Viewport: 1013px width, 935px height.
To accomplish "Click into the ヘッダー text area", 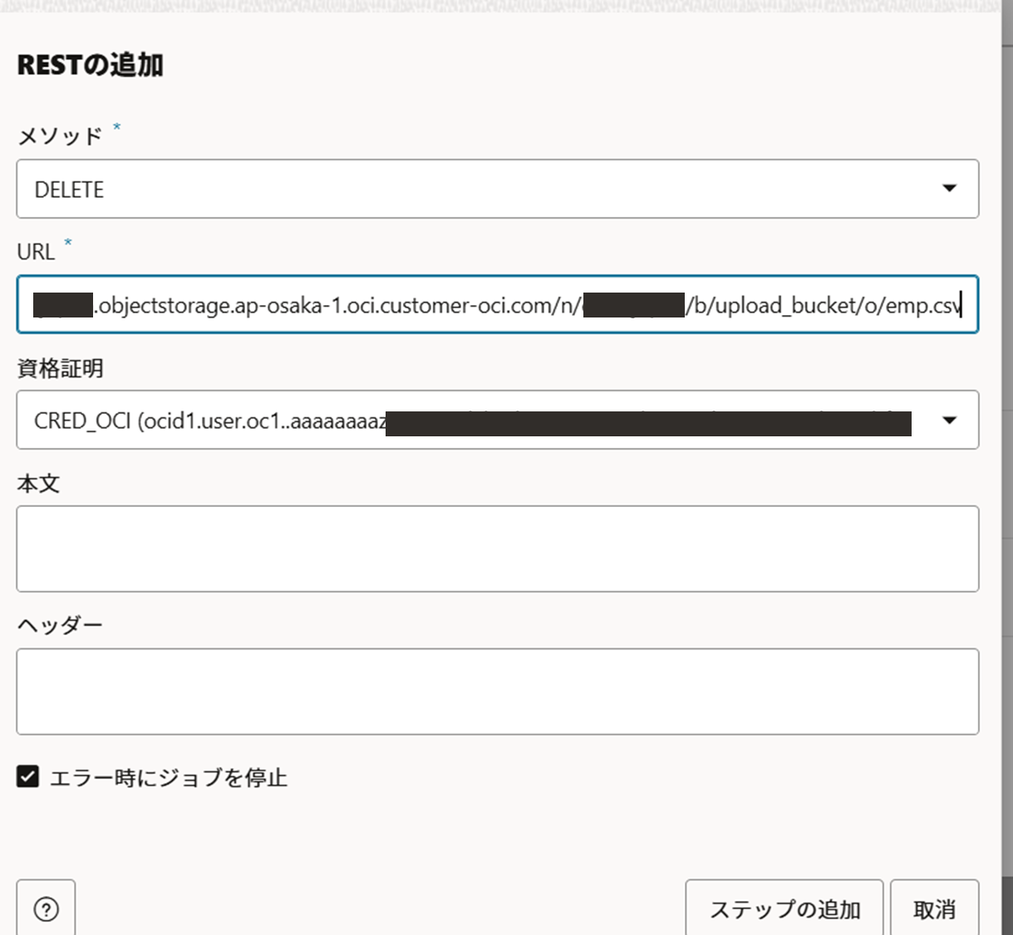I will [497, 691].
